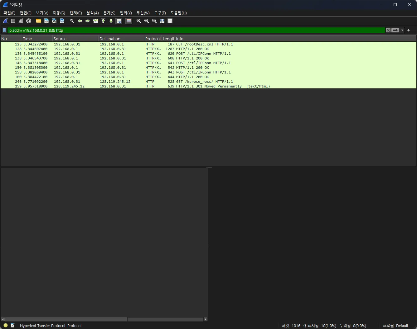This screenshot has height=329, width=417.
Task: Select packet 150 with length 542
Action: point(208,68)
